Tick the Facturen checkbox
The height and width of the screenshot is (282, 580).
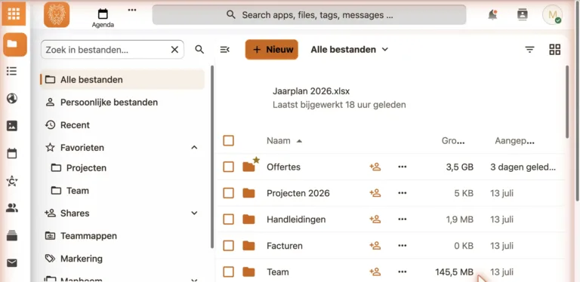pyautogui.click(x=228, y=246)
